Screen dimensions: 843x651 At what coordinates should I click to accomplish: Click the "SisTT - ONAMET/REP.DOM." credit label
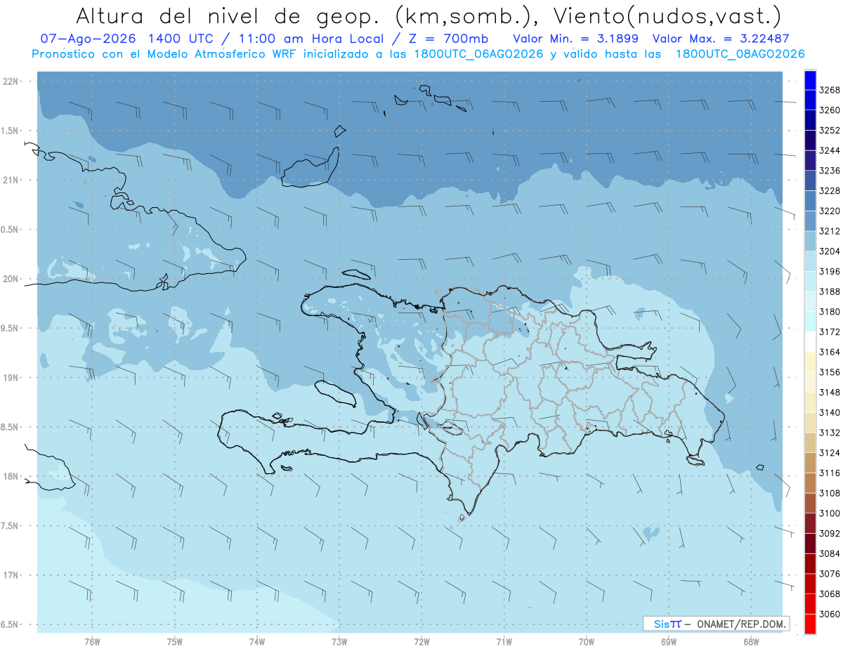click(x=716, y=624)
